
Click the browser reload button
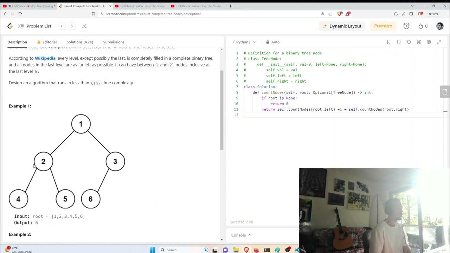[20, 14]
